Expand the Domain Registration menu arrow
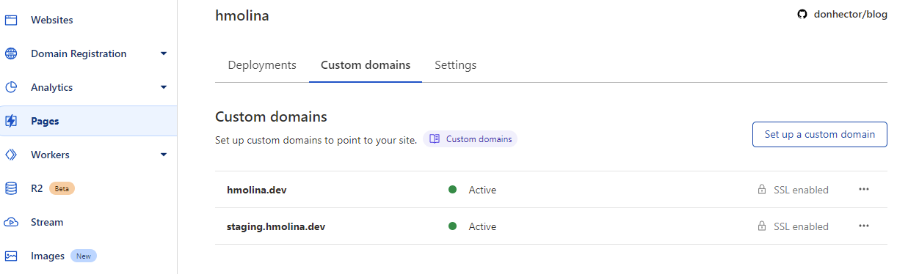Screen dimensions: 908x274 coord(164,53)
